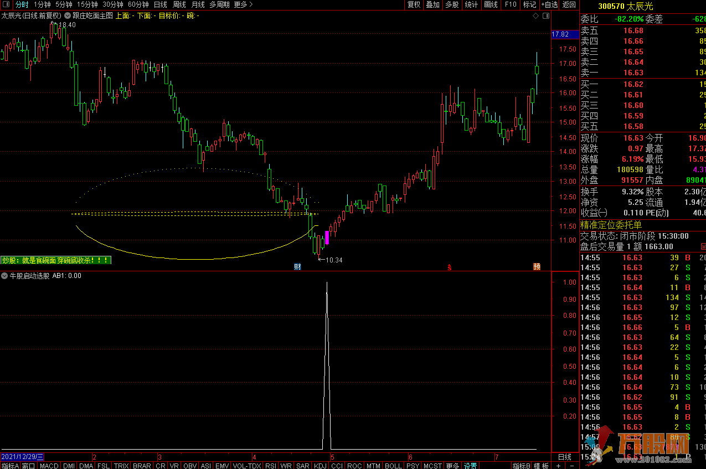Click the 复权 button

(414, 4)
